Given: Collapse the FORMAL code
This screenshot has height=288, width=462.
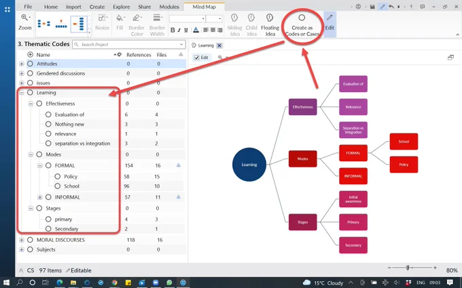Looking at the screenshot, I should 40,166.
